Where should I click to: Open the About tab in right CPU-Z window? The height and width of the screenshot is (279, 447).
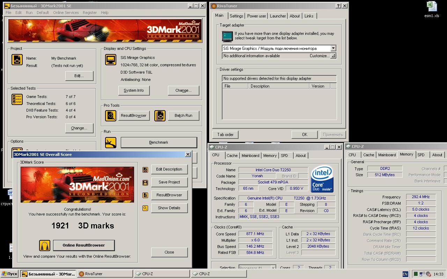[x=437, y=155]
